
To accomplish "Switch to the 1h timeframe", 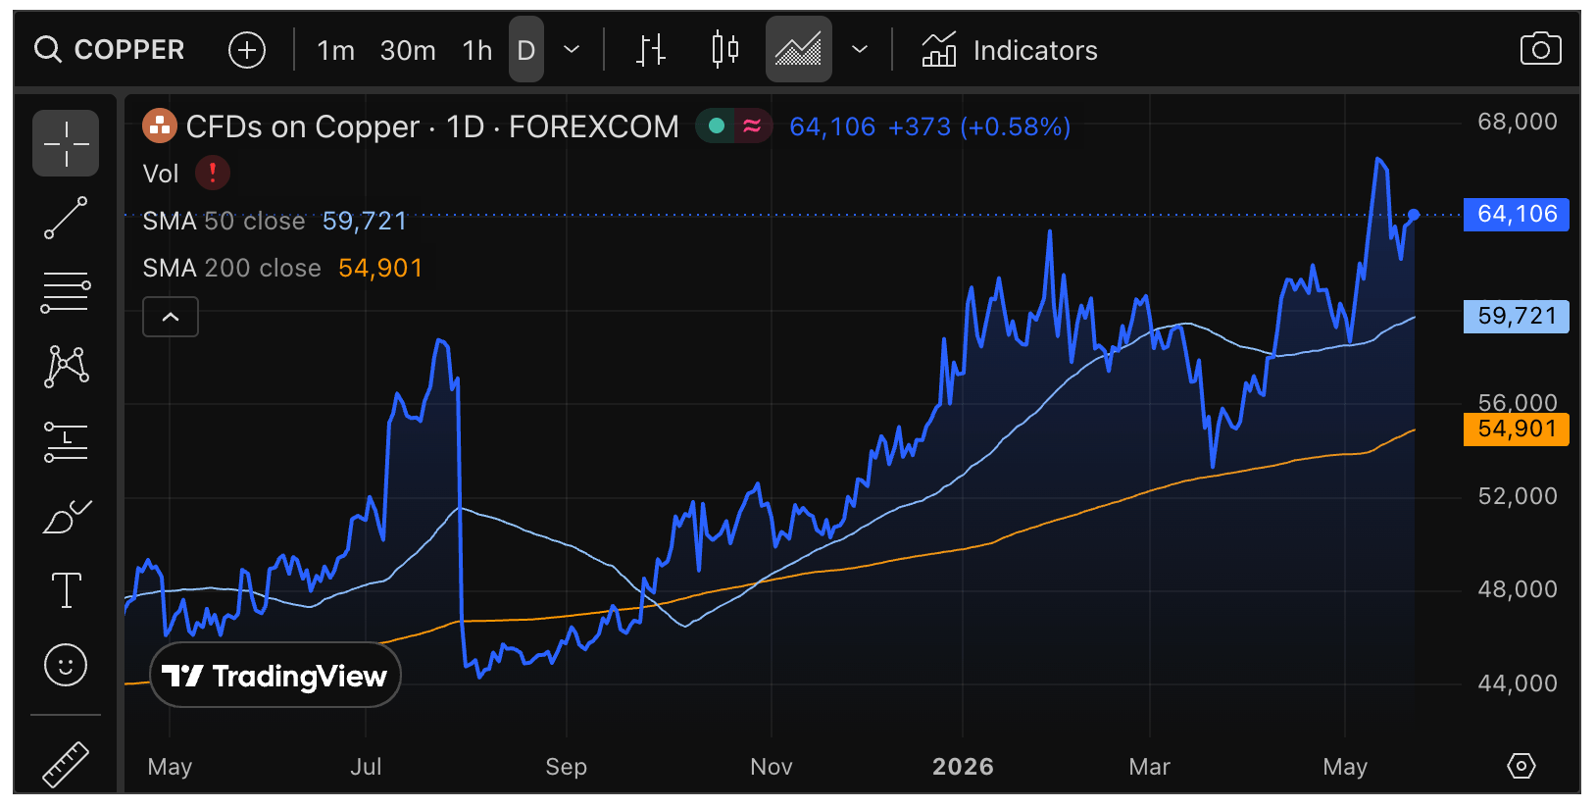I will (x=477, y=50).
